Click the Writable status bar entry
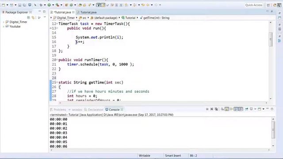283x159 pixels. [145, 155]
